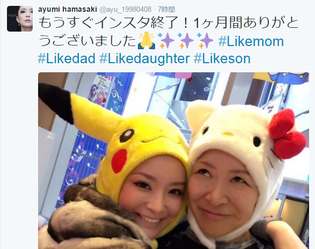Image resolution: width=315 pixels, height=249 pixels.
Task: Enlarge the attached tweet photo
Action: (x=173, y=161)
